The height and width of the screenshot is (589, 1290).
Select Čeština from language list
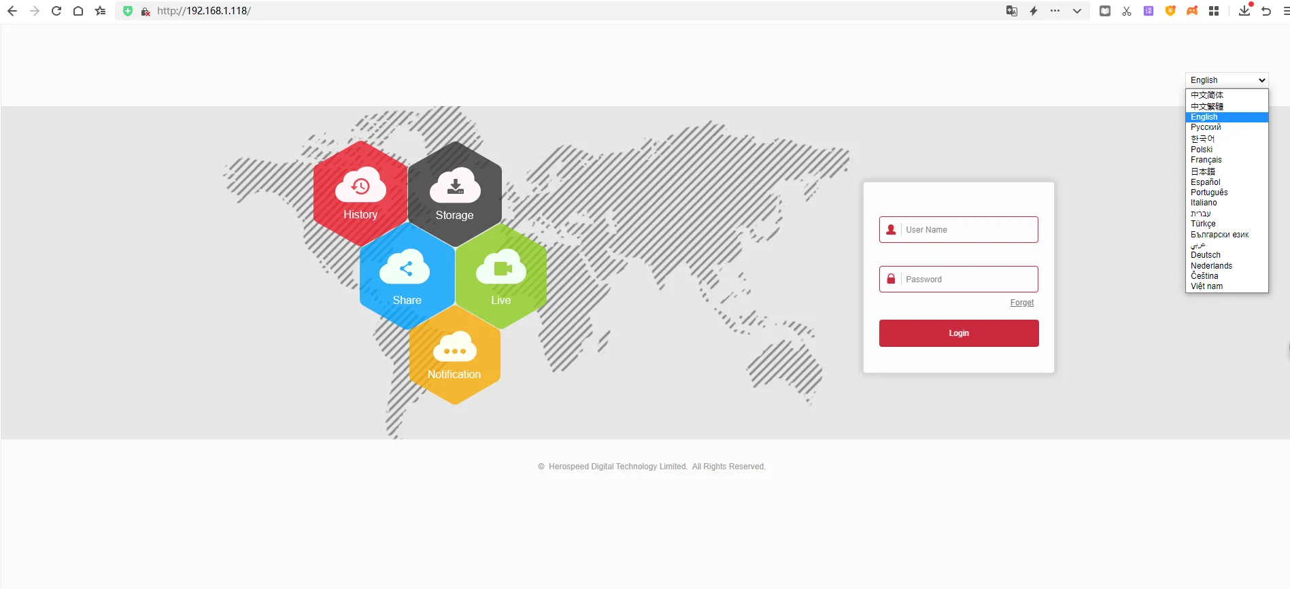point(1227,276)
